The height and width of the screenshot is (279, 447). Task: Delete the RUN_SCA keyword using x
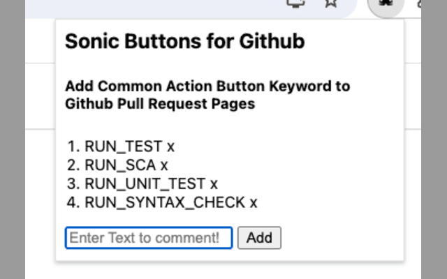(x=164, y=166)
